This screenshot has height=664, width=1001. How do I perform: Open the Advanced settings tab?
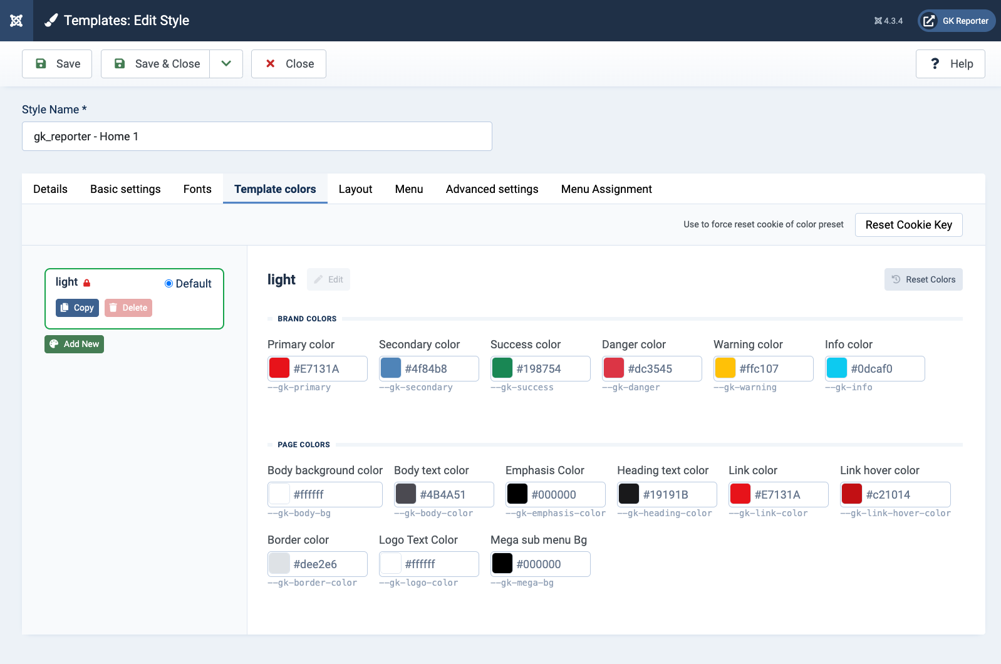point(492,189)
